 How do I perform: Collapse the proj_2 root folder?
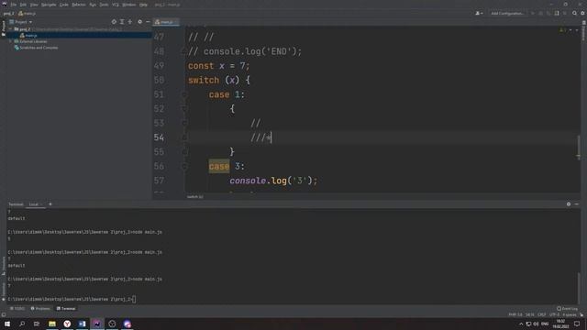point(11,28)
